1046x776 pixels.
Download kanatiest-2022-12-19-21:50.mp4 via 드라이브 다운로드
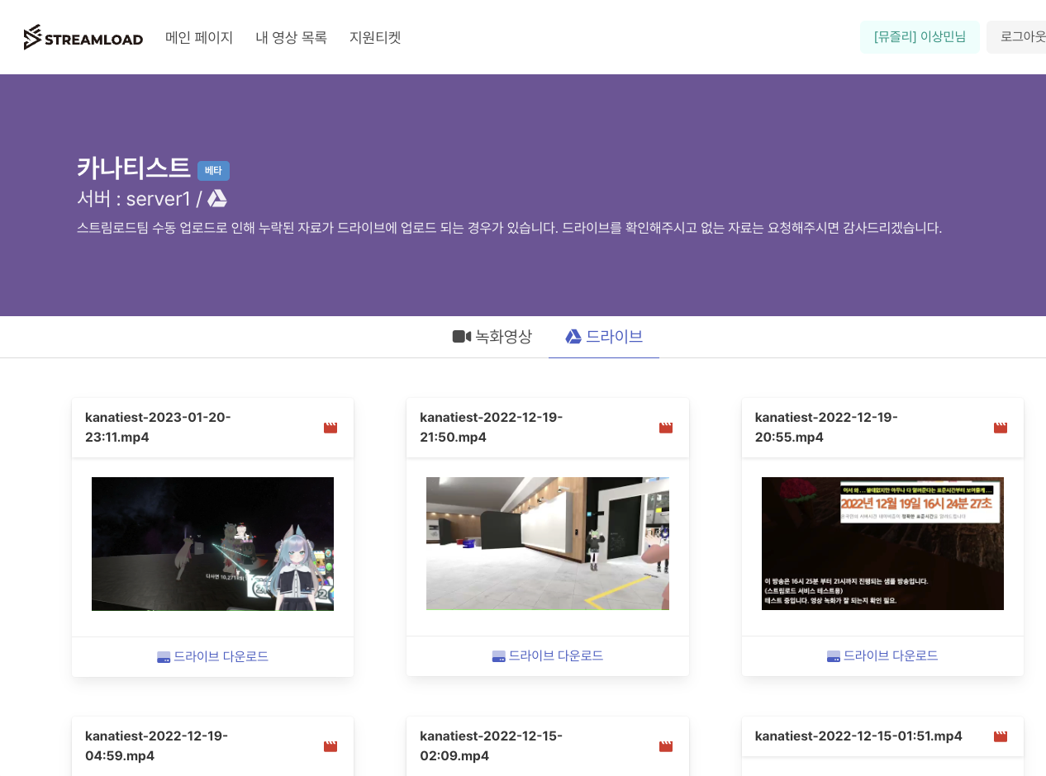pos(548,656)
